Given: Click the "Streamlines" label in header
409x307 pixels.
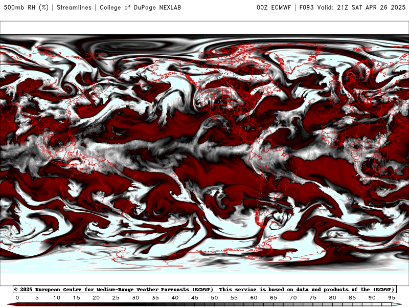Looking at the screenshot, I should 74,7.
